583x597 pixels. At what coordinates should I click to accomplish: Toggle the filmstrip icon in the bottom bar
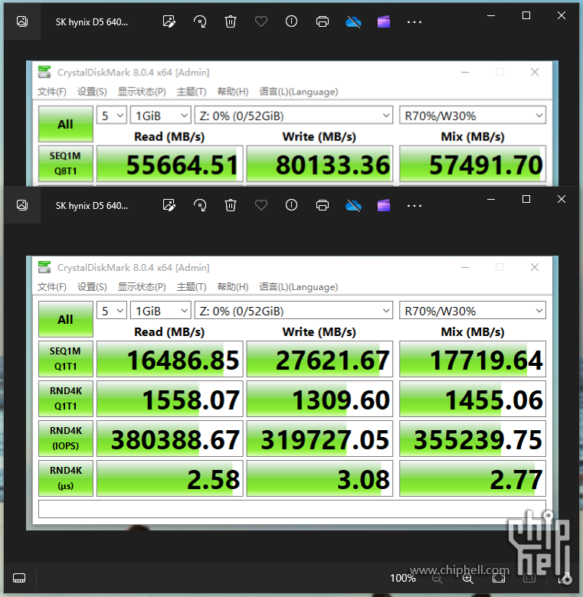(19, 578)
